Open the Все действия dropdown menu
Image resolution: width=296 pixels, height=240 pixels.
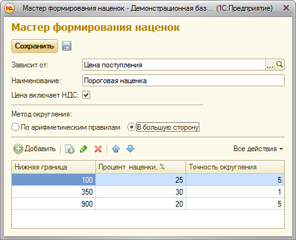(x=258, y=149)
